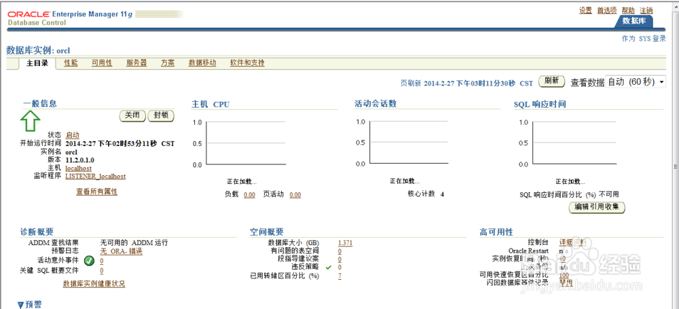Click the 违反策略 value 0 link

[340, 268]
